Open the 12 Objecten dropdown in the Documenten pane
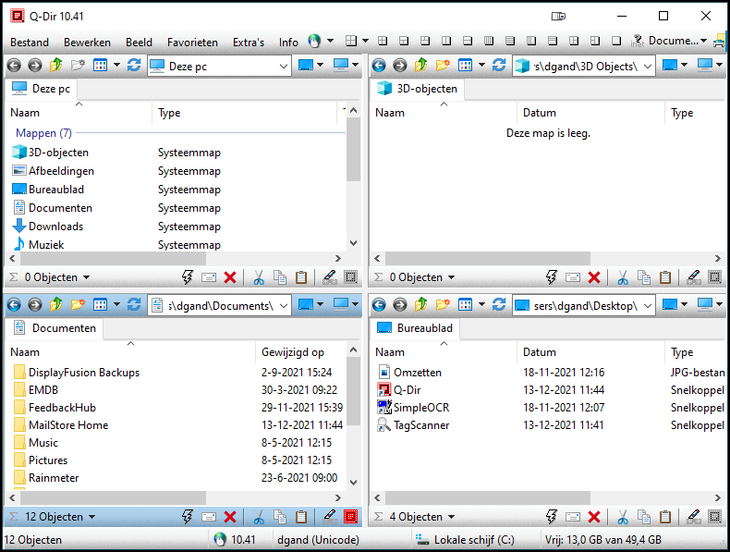The image size is (730, 552). [91, 517]
